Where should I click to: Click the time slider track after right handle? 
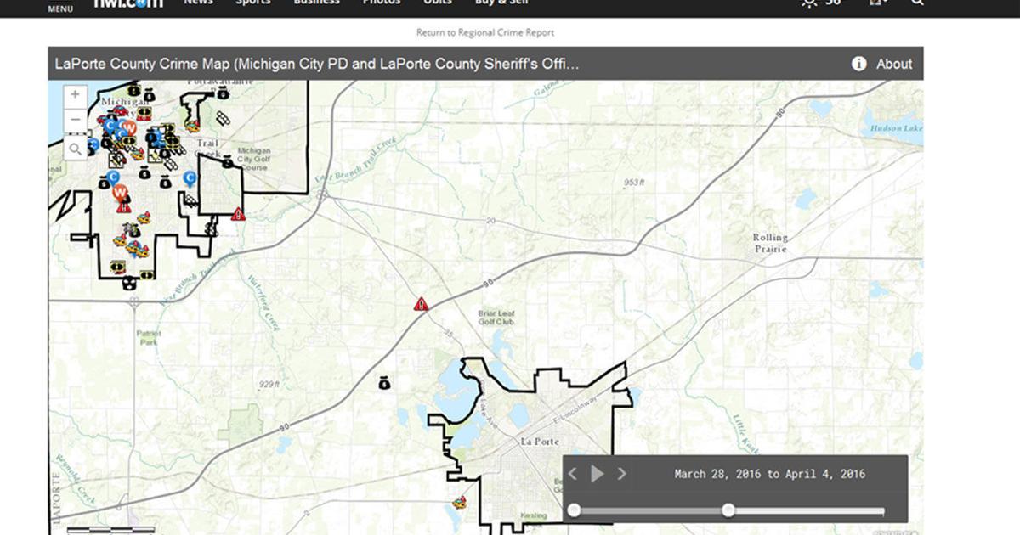tap(807, 510)
